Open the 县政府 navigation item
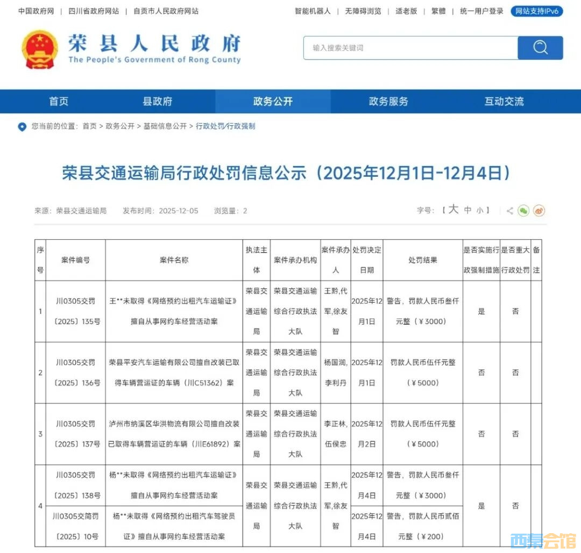The width and height of the screenshot is (581, 553). [x=157, y=102]
